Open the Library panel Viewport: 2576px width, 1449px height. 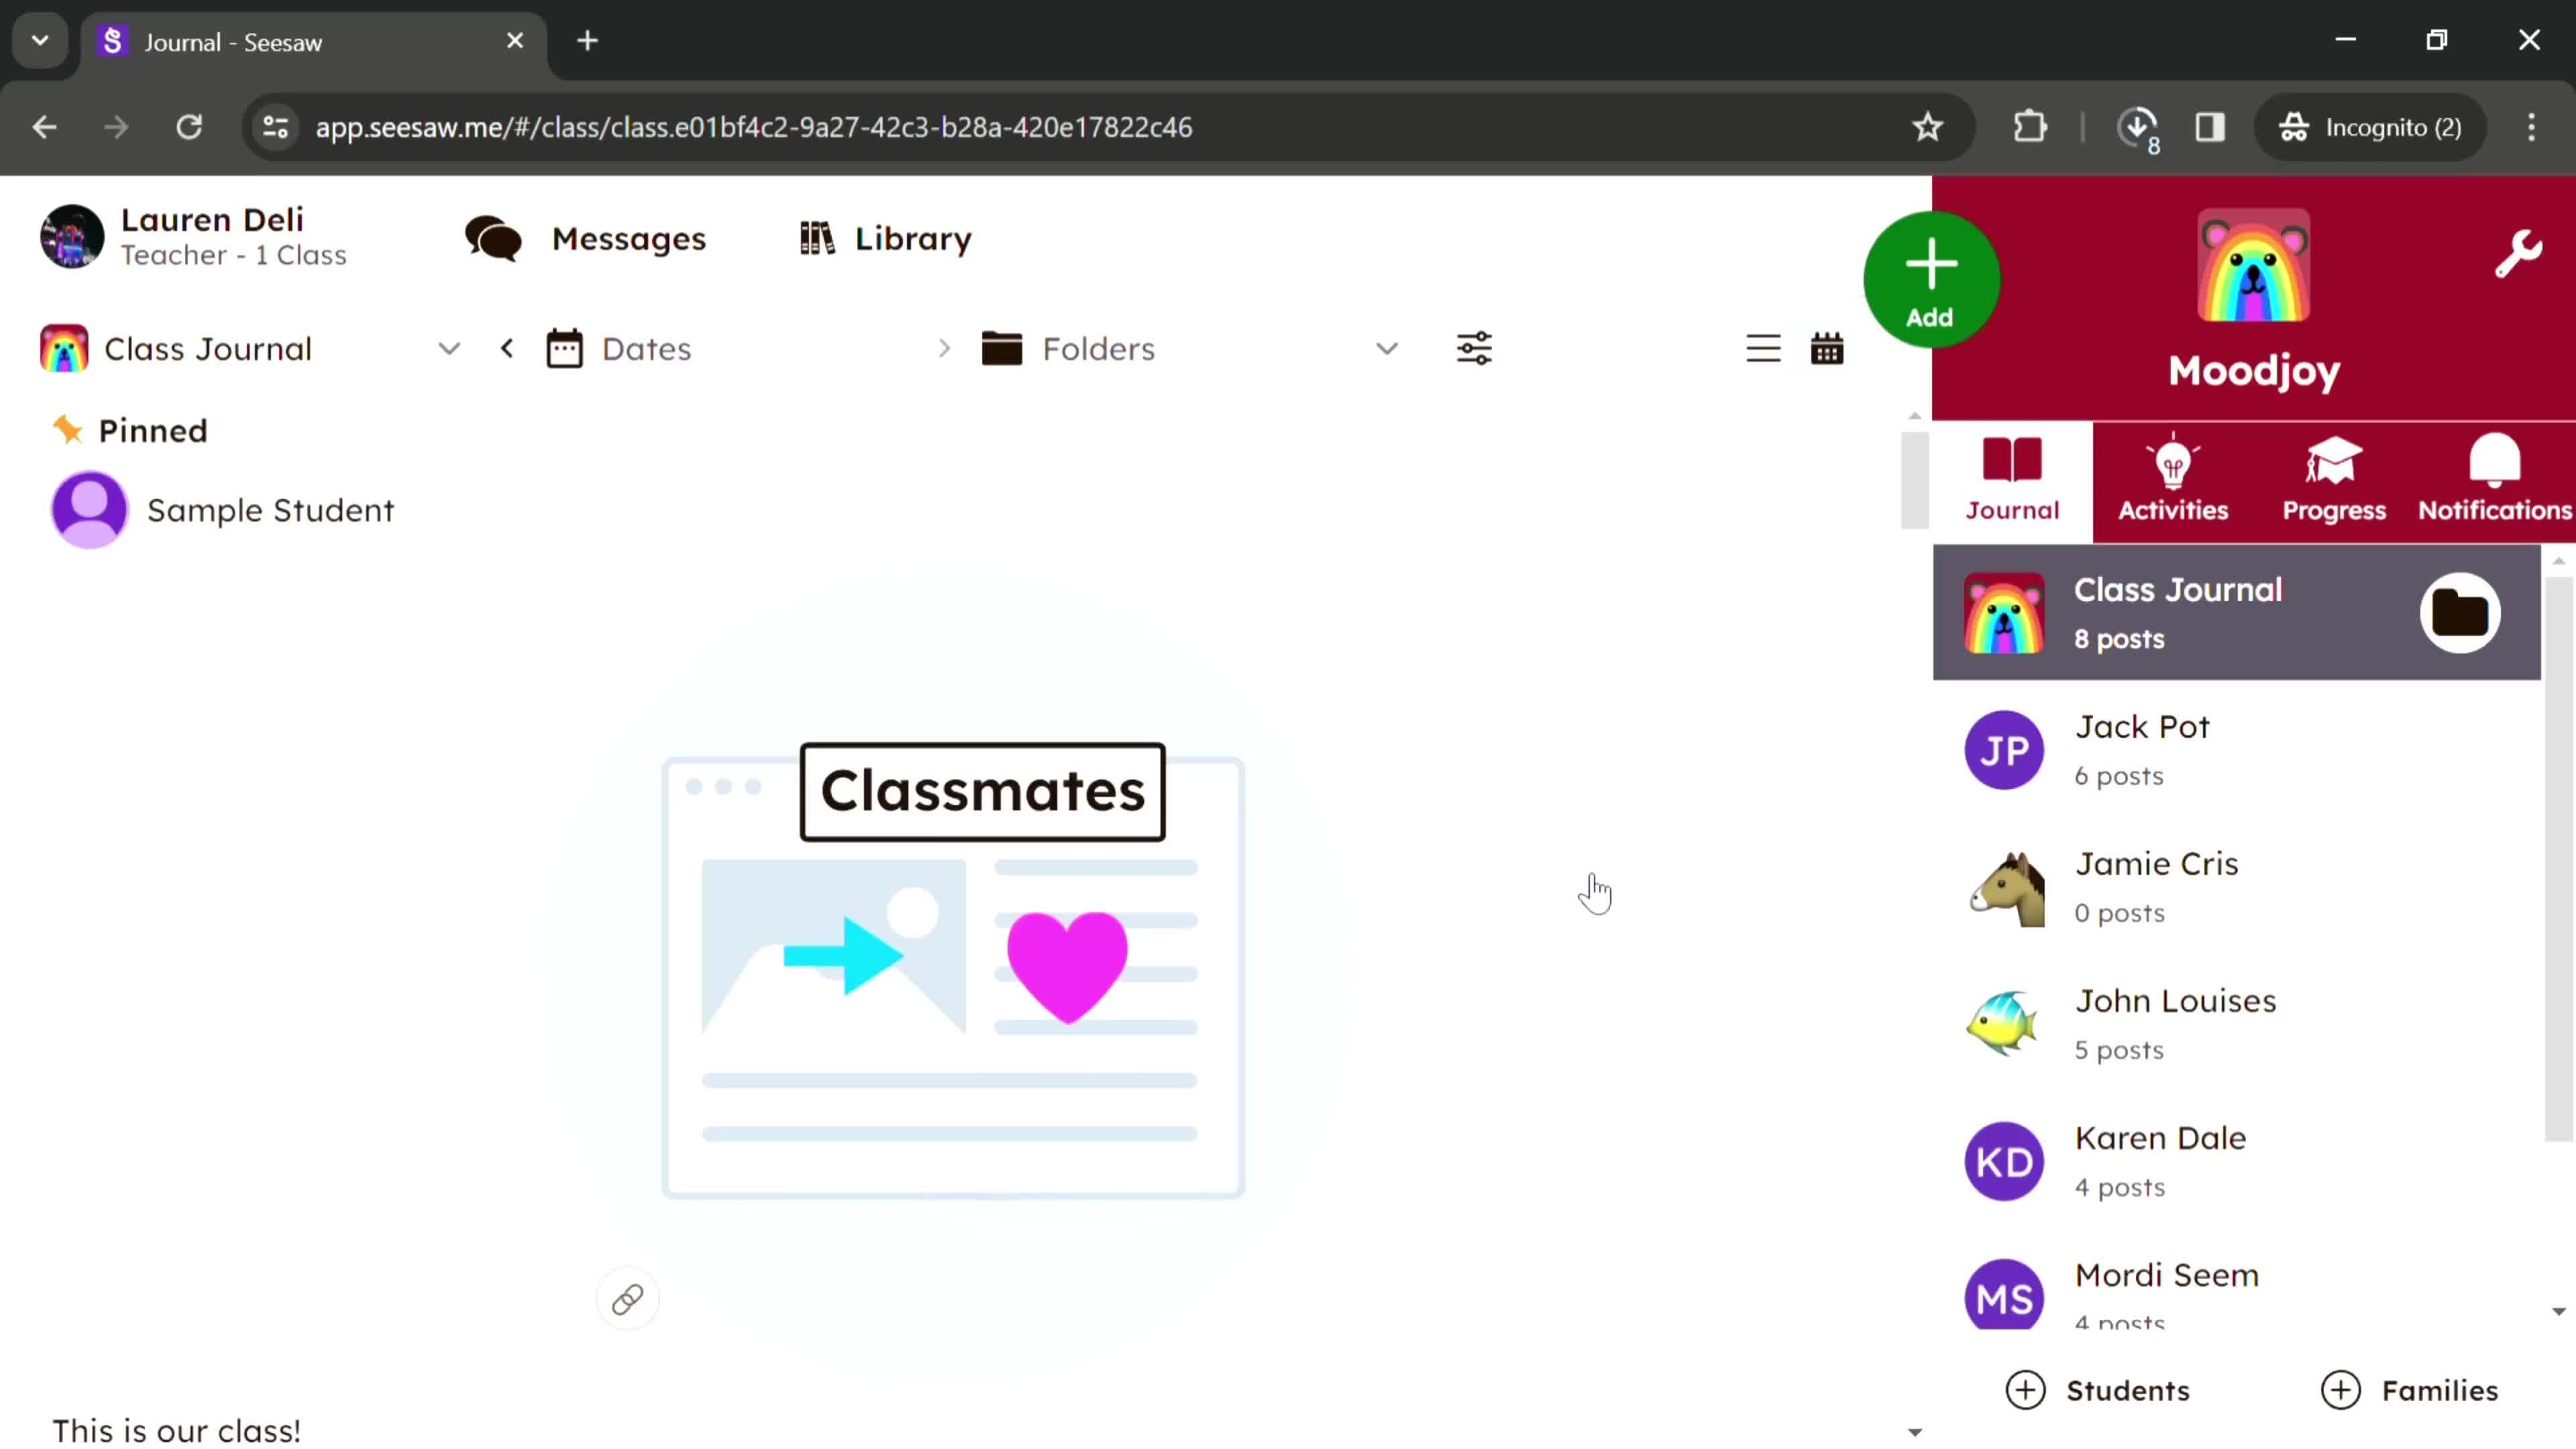(883, 237)
